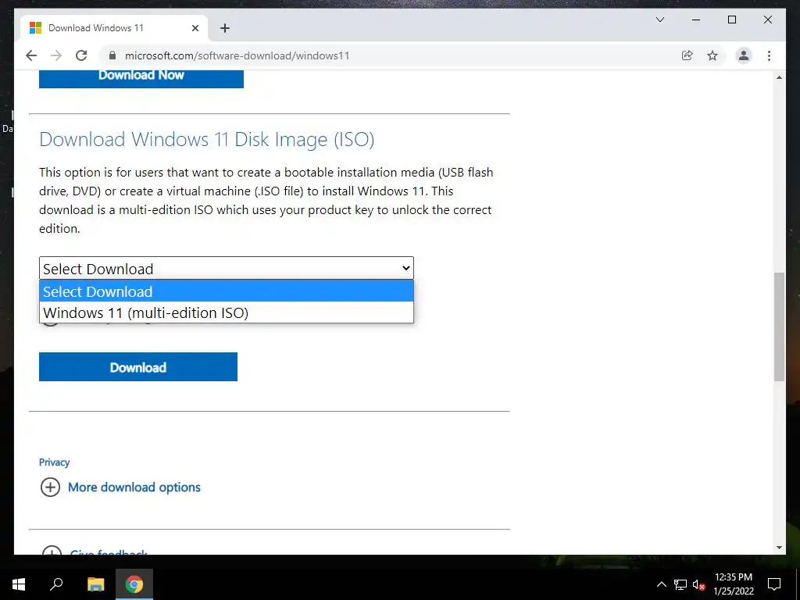
Task: Share this page via share icon
Action: 687,55
